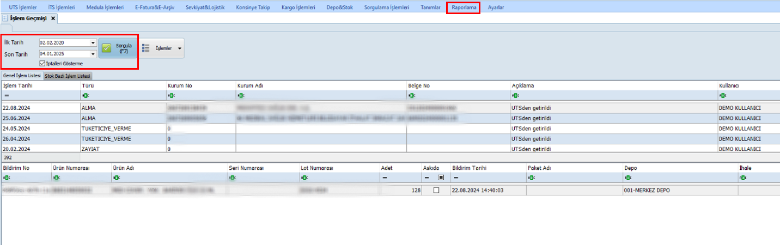Switch to Stok Bazlı İşlem Listesi tab
The height and width of the screenshot is (245, 780).
68,76
